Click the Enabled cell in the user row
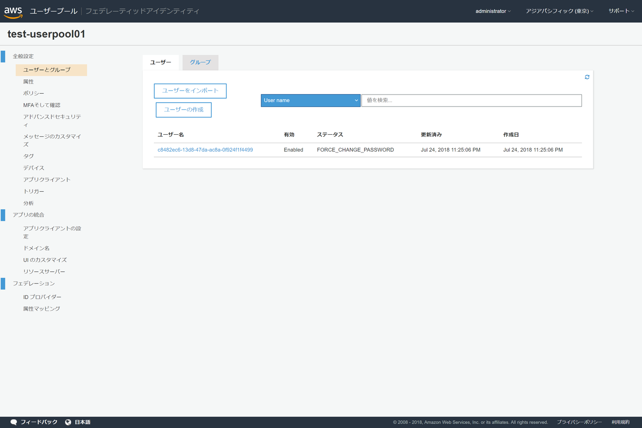Viewport: 642px width, 428px height. tap(293, 150)
